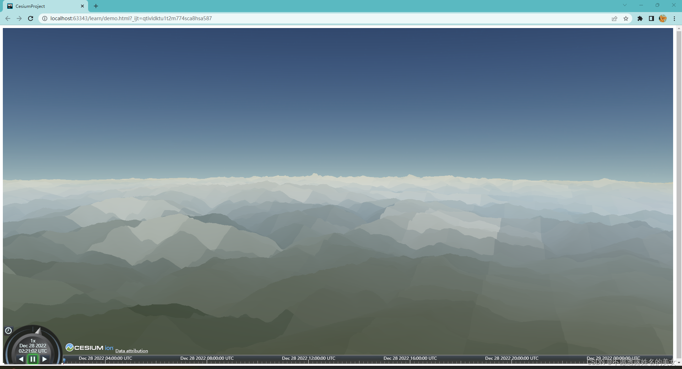This screenshot has height=369, width=682.
Task: Jump timeline to Dec 28 08:00:00 UTC
Action: pyautogui.click(x=207, y=359)
